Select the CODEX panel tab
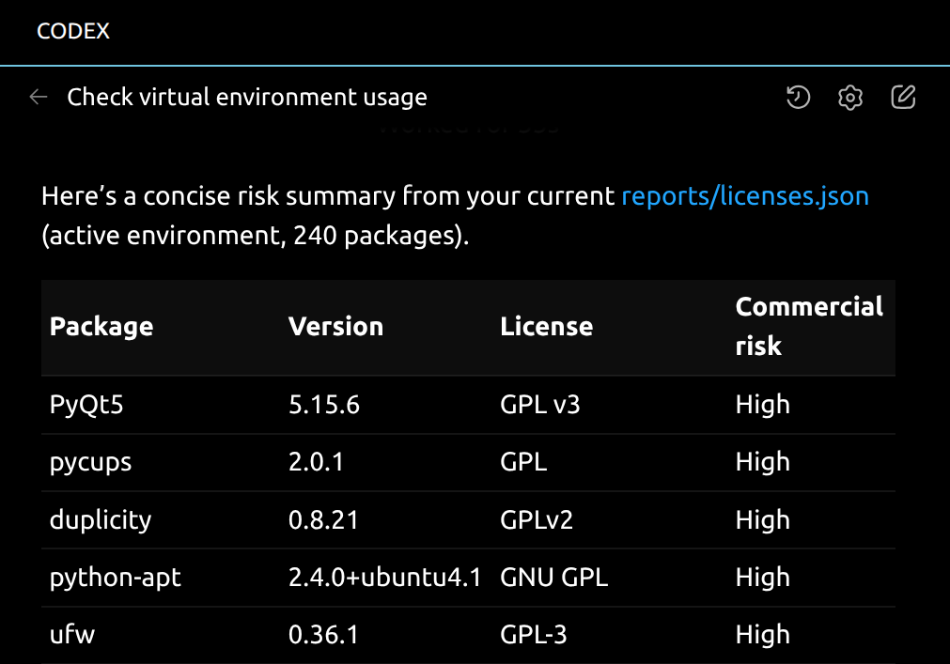This screenshot has height=664, width=950. pyautogui.click(x=73, y=31)
